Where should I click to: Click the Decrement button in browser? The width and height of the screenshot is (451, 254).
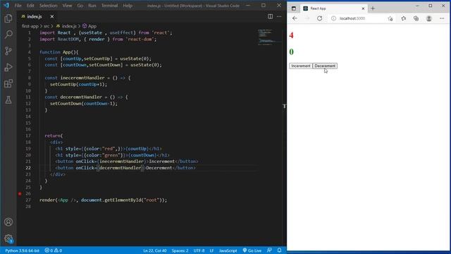[325, 66]
